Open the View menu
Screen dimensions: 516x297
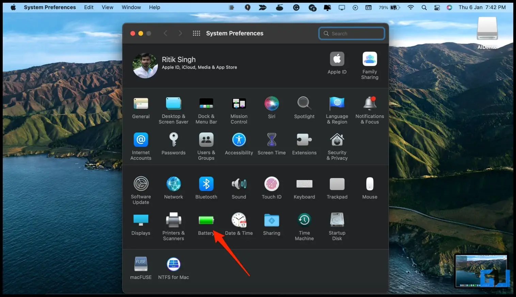coord(108,7)
